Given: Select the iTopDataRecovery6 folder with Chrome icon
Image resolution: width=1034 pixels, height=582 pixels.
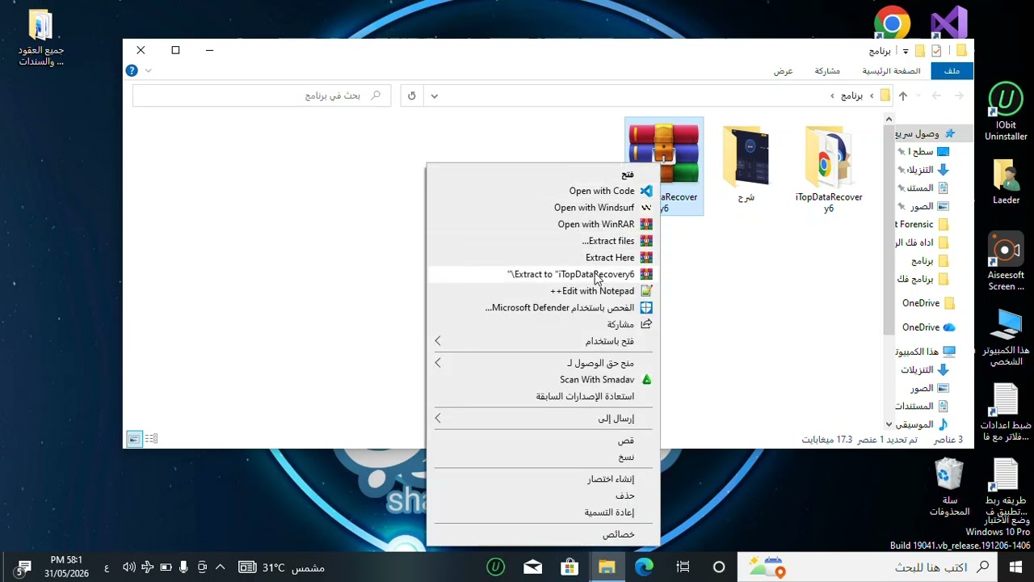Looking at the screenshot, I should click(x=829, y=170).
